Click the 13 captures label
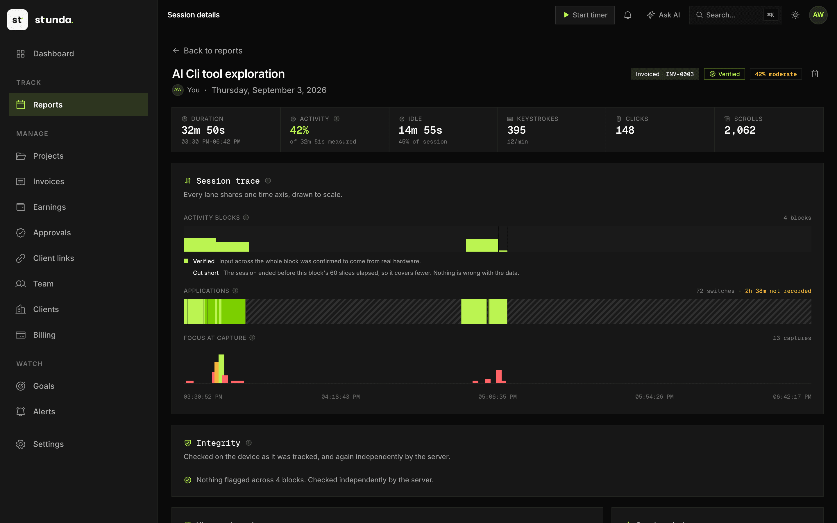837x523 pixels. (792, 338)
